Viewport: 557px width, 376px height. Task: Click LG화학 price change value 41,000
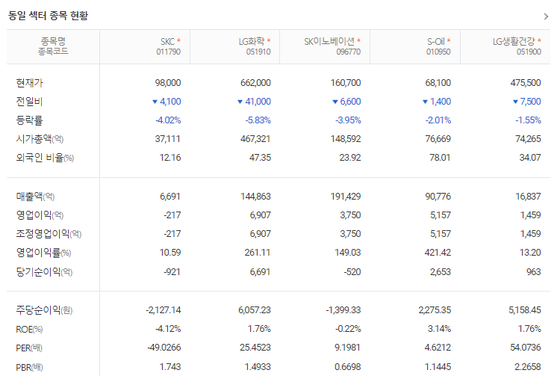tap(258, 102)
